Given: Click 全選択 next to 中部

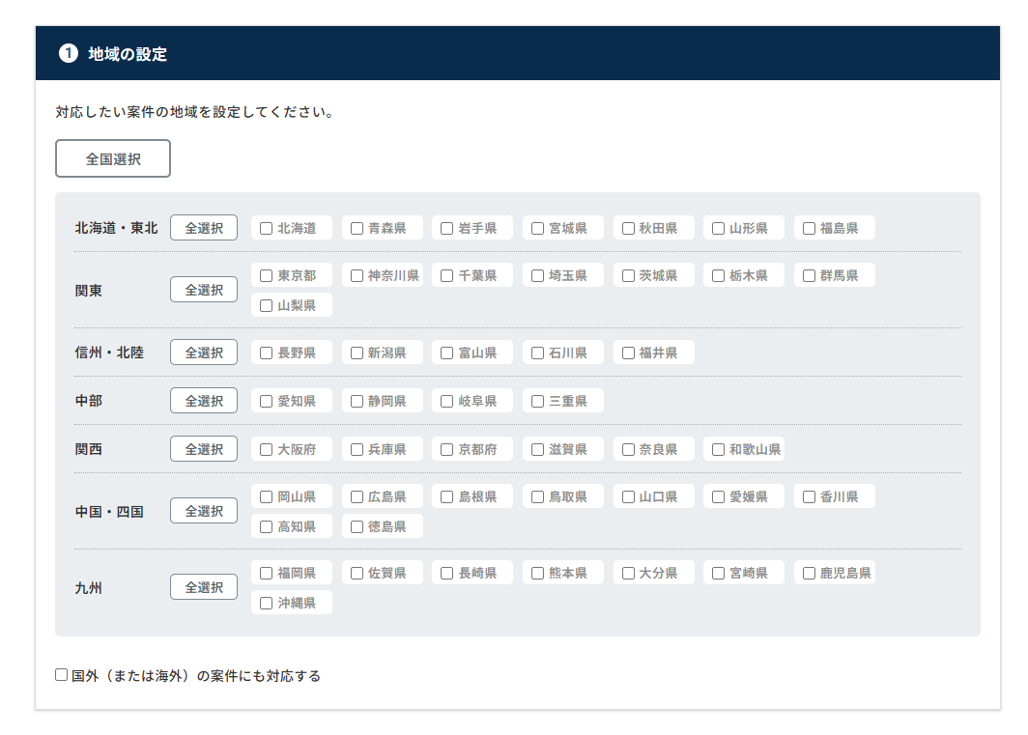Looking at the screenshot, I should tap(204, 401).
